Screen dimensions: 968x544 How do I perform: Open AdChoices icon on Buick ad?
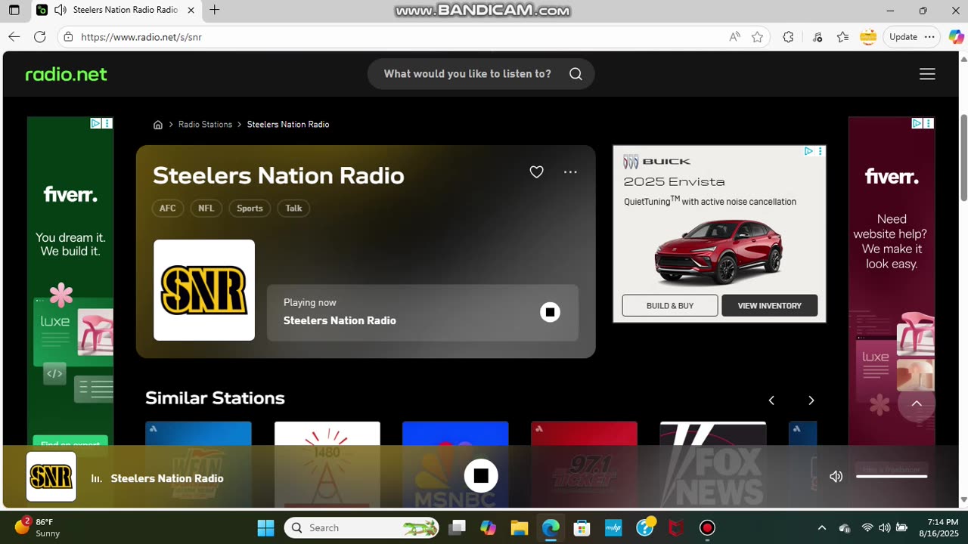(x=808, y=151)
